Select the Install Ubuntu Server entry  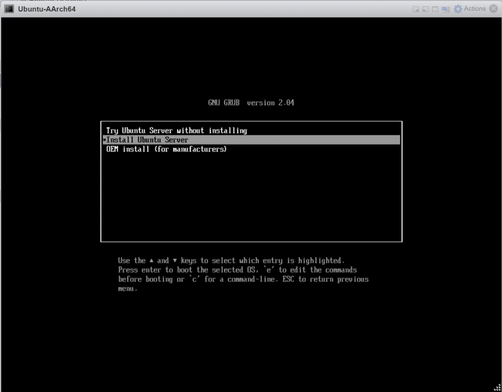[x=251, y=140]
